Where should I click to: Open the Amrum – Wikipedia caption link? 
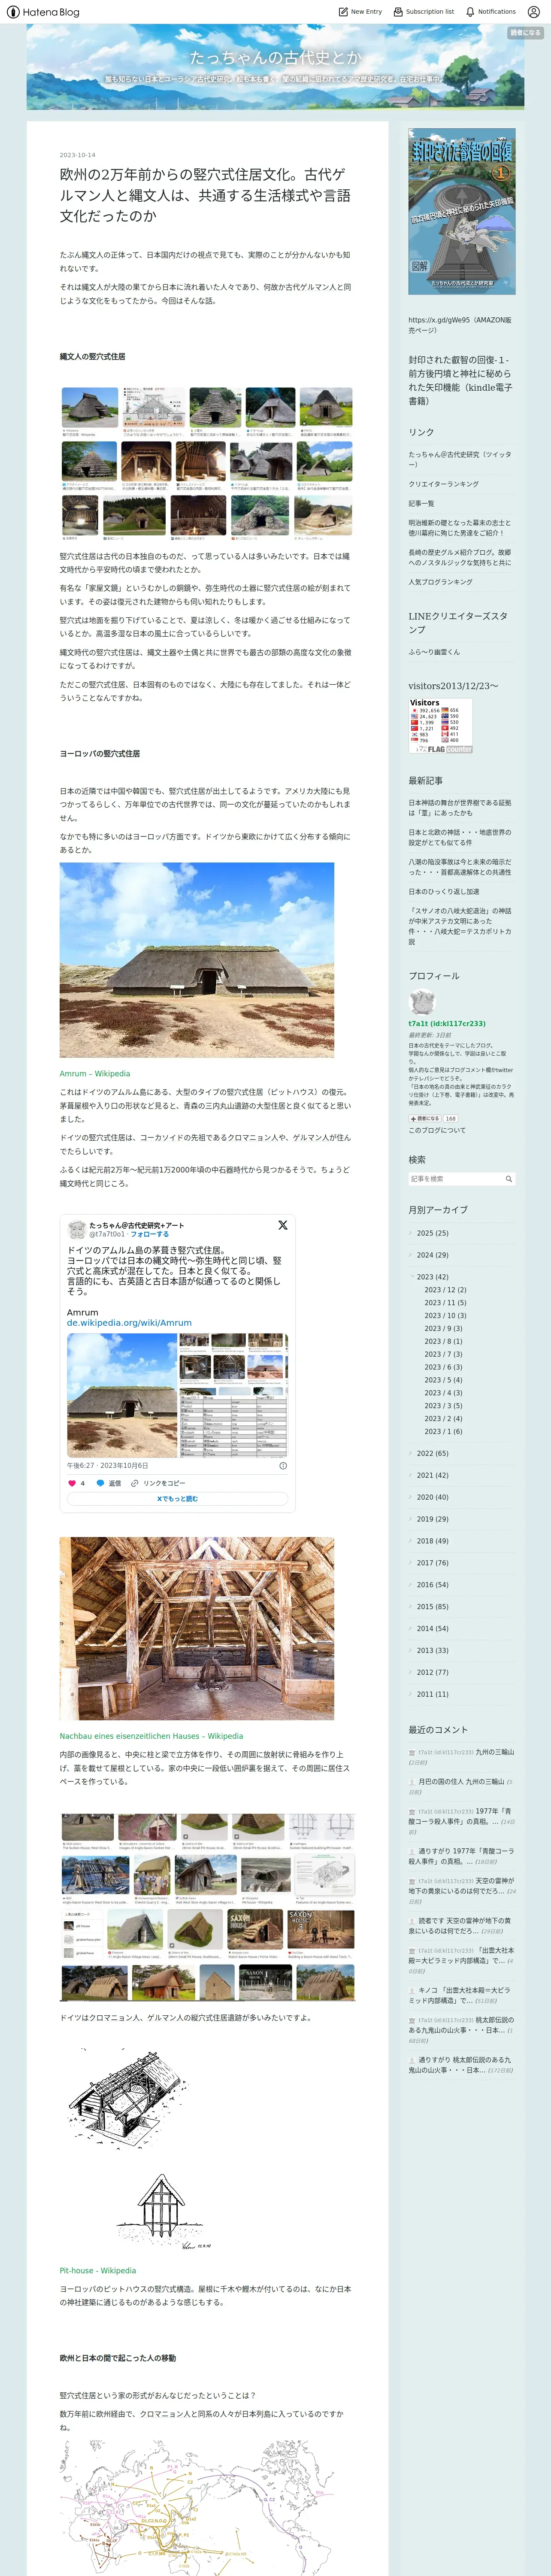94,1074
